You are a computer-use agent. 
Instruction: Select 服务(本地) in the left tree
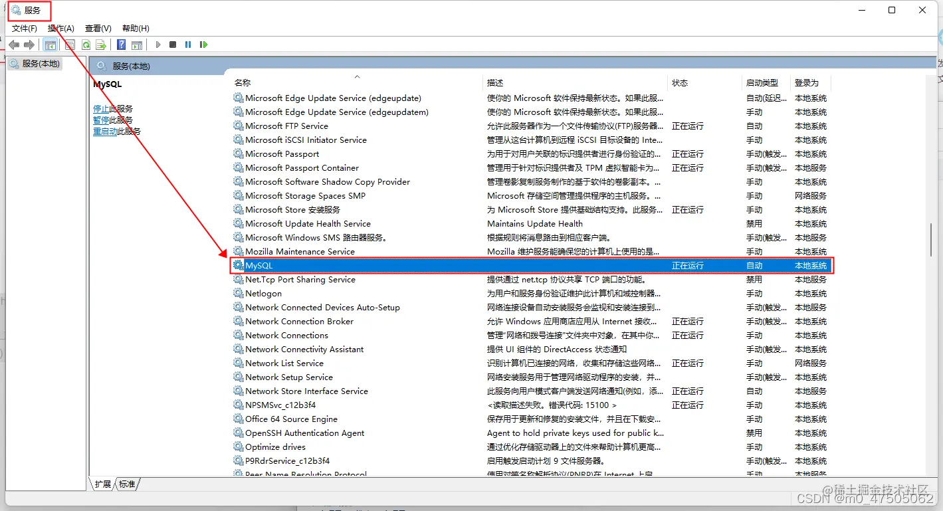(35, 64)
